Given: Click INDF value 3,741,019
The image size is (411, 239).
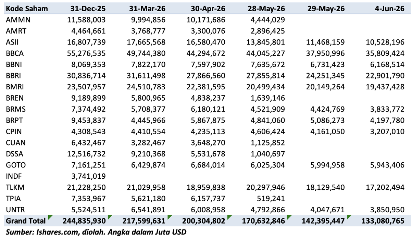Looking at the screenshot, I should pos(89,176).
